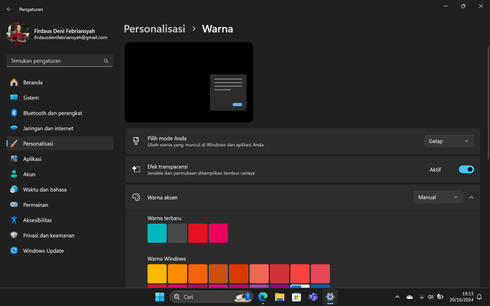Launch Microsoft Edge from the taskbar
Image resolution: width=490 pixels, height=306 pixels.
(263, 296)
